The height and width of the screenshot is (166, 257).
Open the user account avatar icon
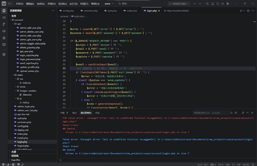tap(228, 4)
